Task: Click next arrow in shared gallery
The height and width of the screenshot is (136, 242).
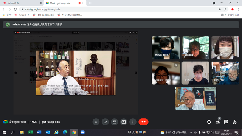Action: point(136,73)
